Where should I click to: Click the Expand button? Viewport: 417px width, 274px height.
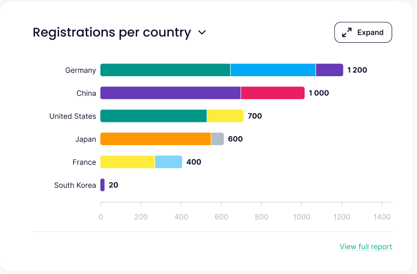363,33
